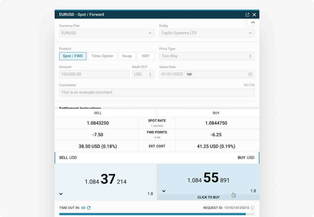Click the Comments text field
314x217 pixels.
click(157, 93)
